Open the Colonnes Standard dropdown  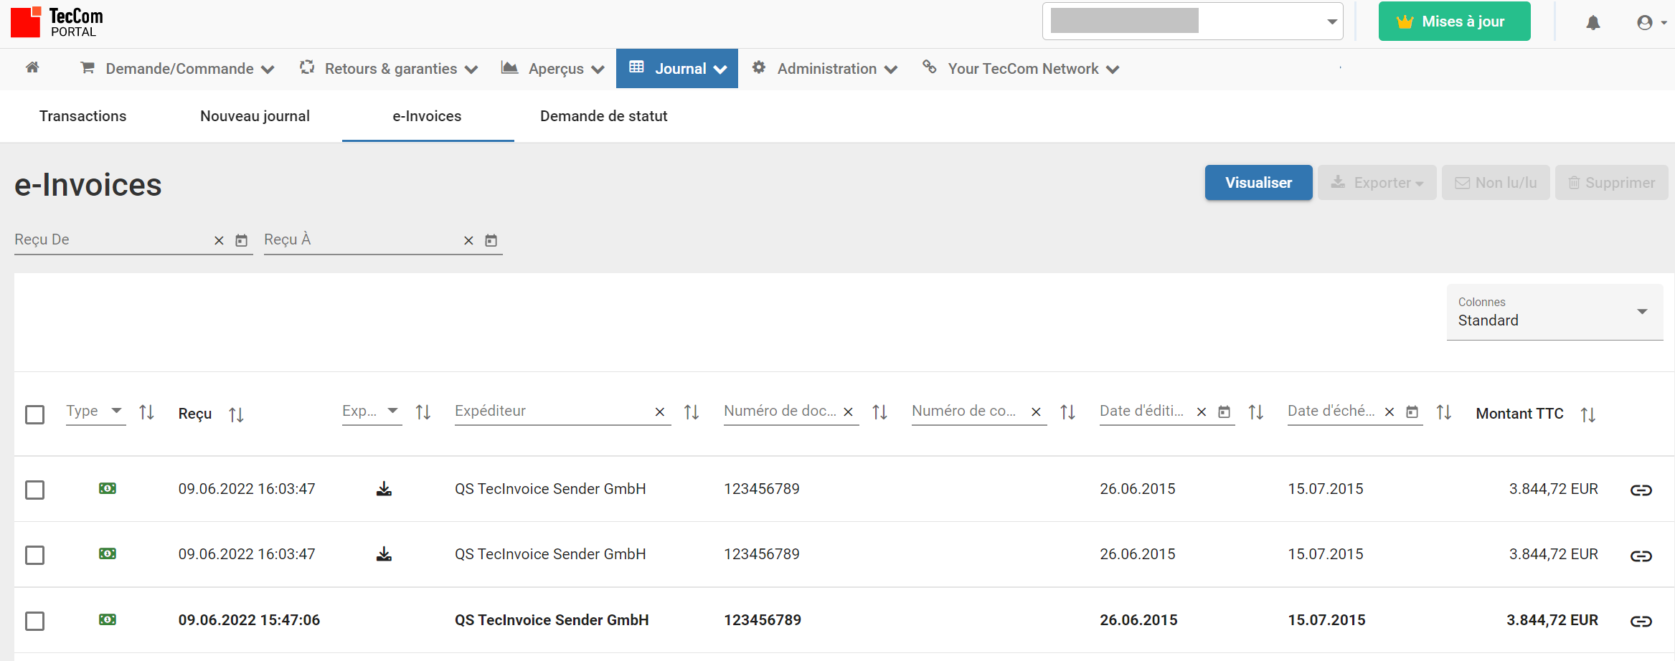pos(1642,312)
